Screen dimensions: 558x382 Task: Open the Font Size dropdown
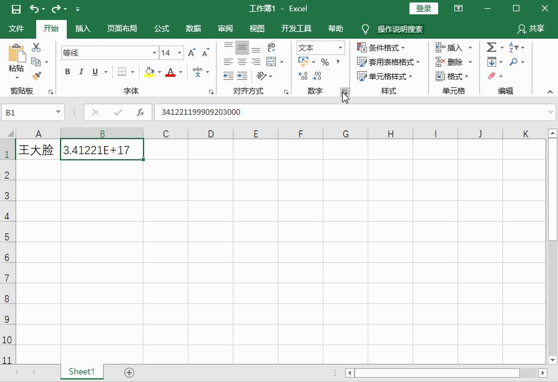[179, 52]
